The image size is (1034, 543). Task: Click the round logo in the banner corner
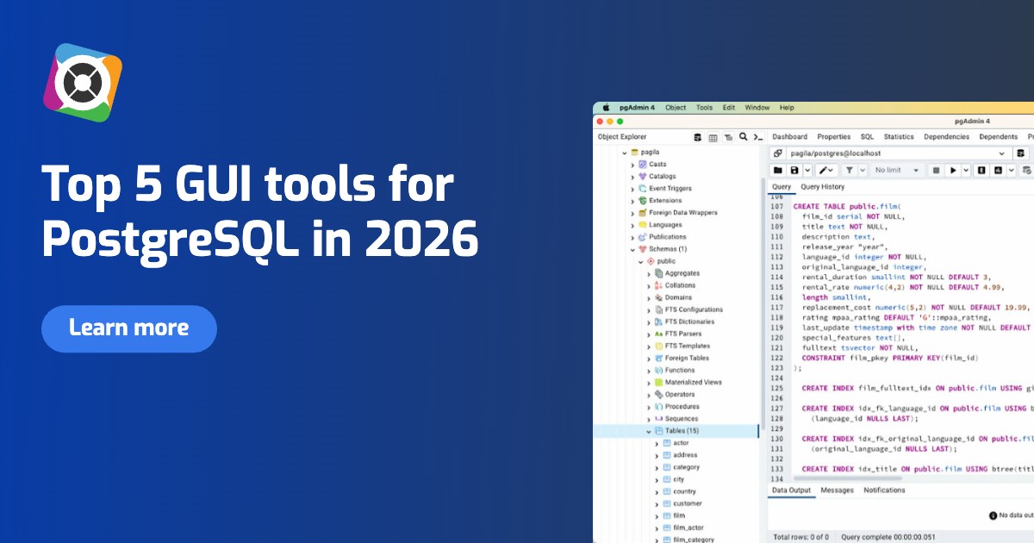coord(83,83)
